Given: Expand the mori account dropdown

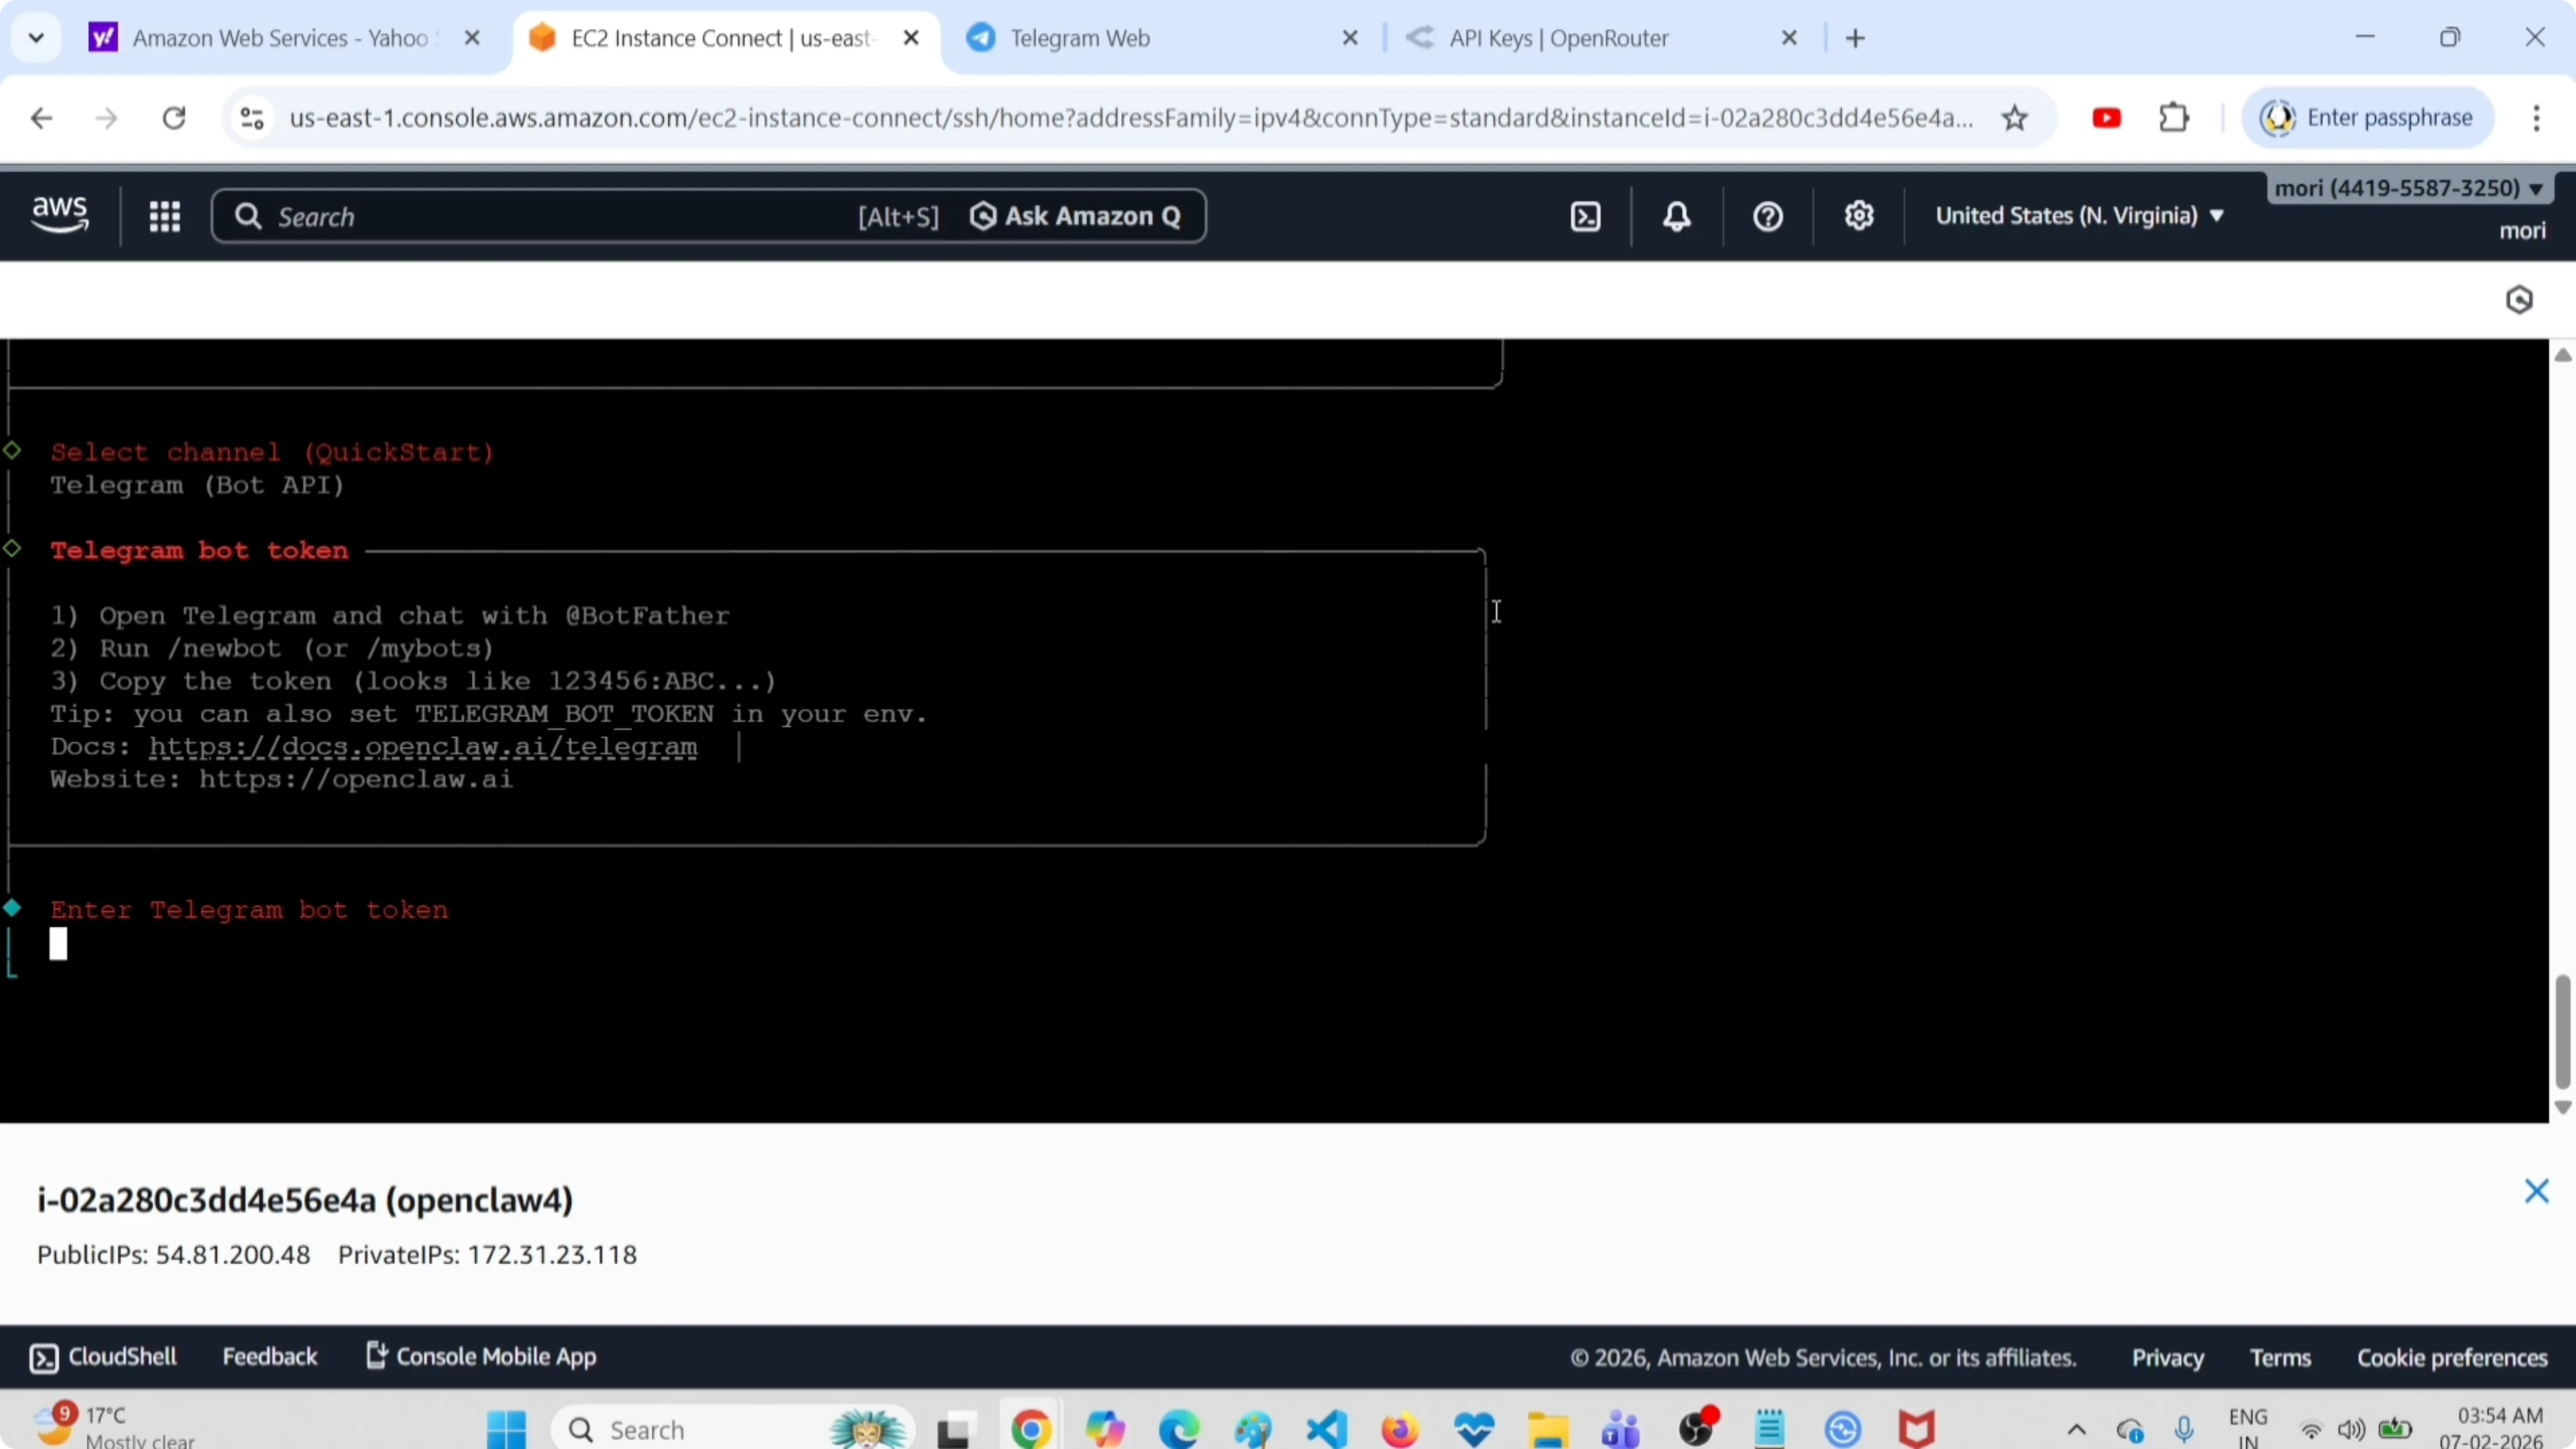Looking at the screenshot, I should pos(2408,188).
